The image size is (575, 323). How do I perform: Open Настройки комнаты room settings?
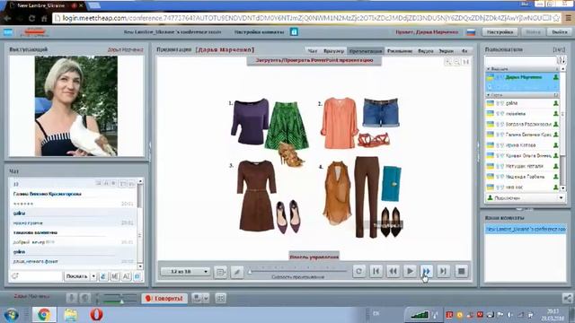(260, 32)
